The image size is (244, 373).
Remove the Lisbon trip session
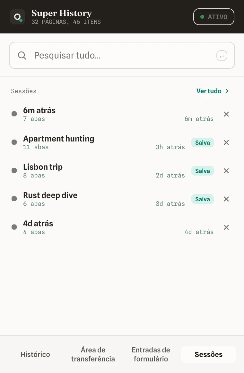click(x=226, y=171)
